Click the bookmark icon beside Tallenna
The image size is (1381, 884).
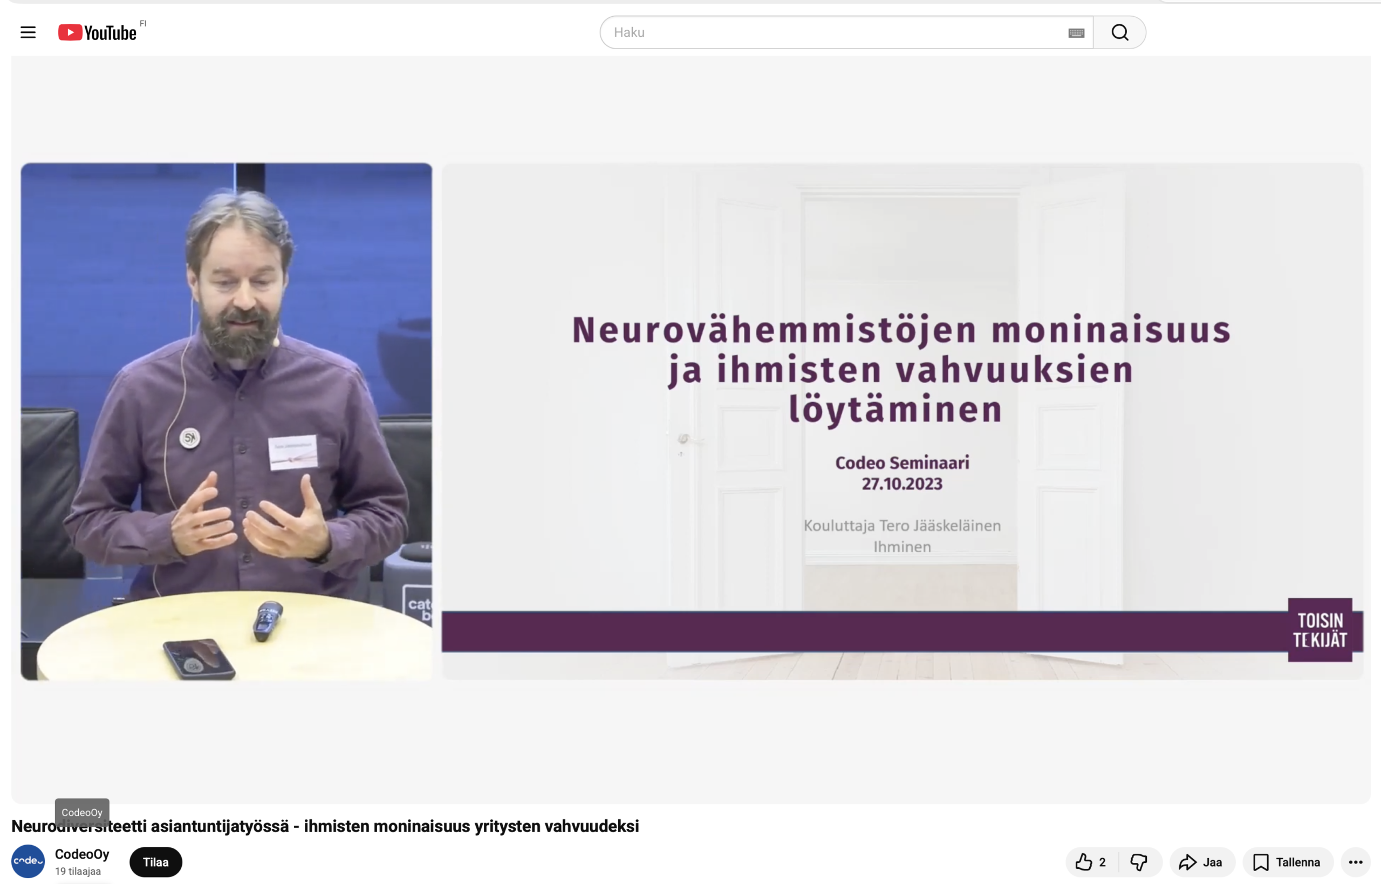(1261, 862)
